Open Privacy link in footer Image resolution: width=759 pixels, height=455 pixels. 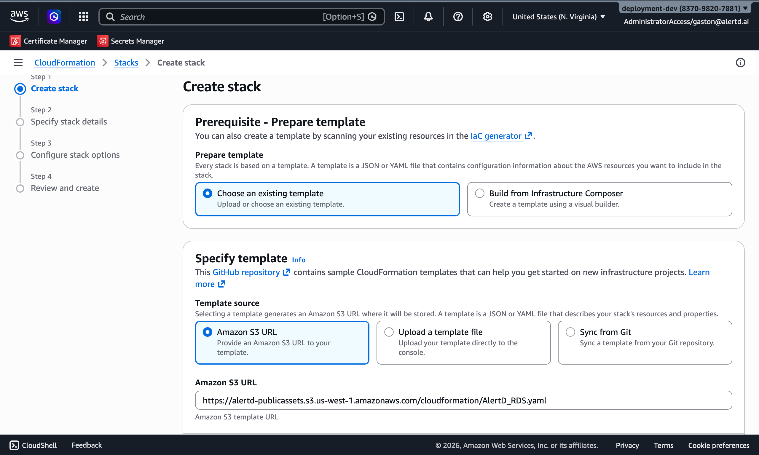point(627,445)
